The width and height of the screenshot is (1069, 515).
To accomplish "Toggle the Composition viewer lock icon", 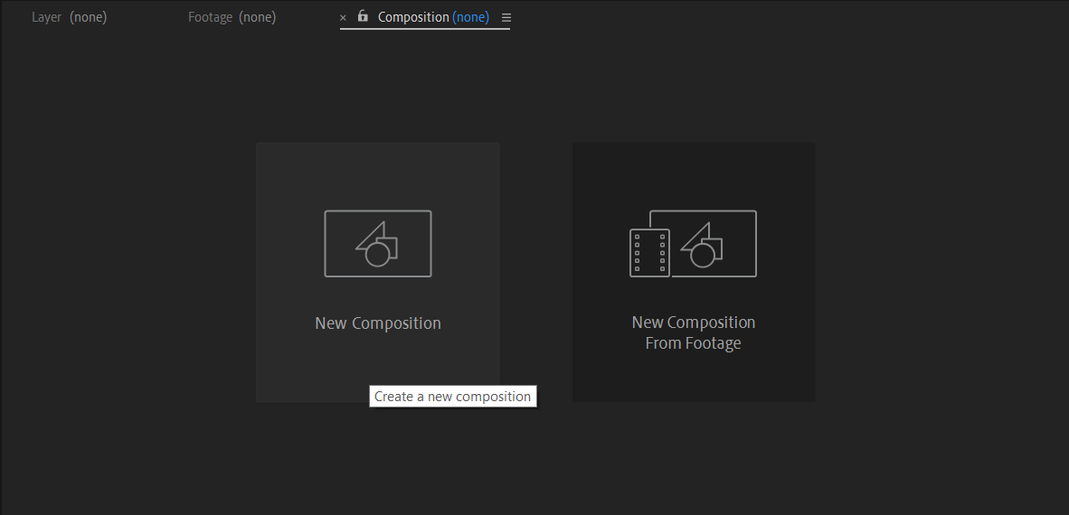I will pos(363,16).
